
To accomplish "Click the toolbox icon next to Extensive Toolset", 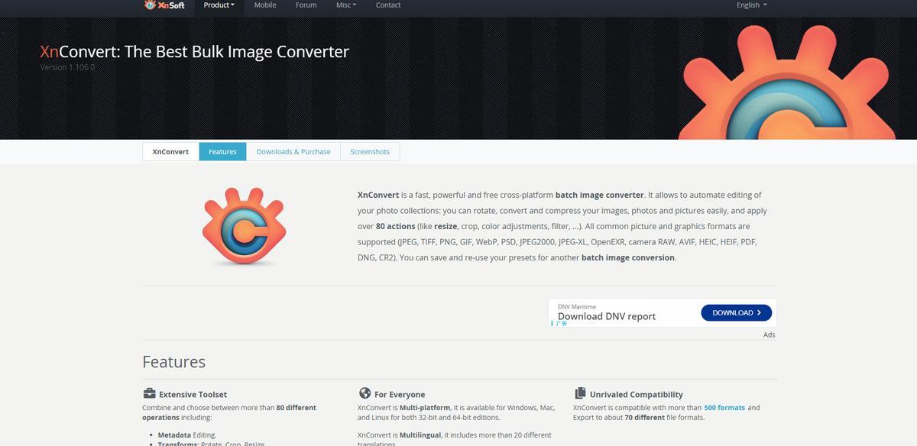I will click(149, 393).
